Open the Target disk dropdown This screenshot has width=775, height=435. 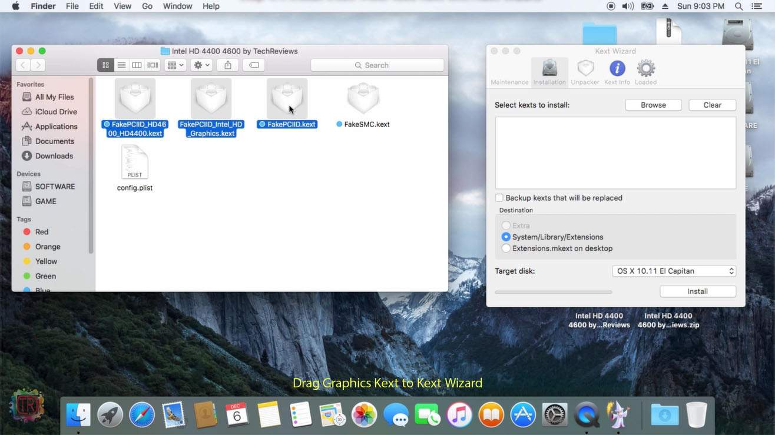click(674, 271)
